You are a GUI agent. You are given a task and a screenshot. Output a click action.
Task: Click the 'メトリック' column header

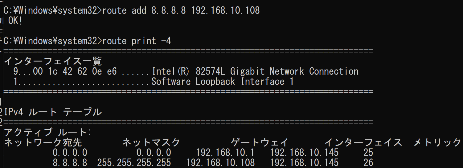(437, 142)
